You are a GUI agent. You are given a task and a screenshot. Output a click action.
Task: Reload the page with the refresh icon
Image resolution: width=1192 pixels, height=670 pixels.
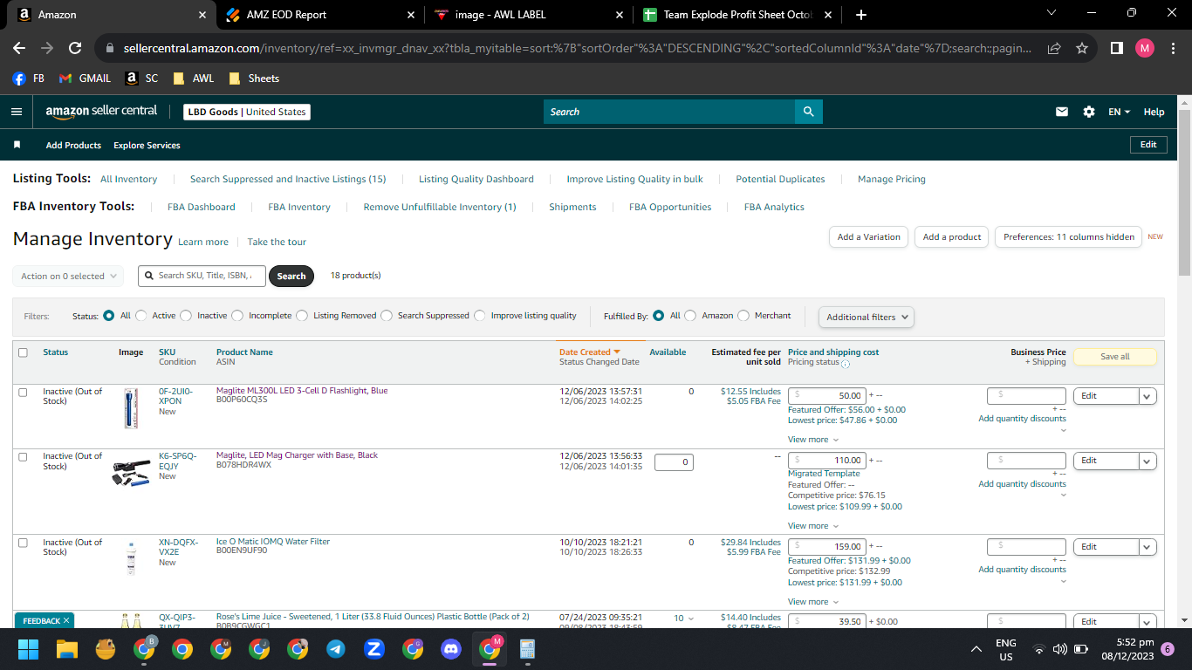point(75,49)
